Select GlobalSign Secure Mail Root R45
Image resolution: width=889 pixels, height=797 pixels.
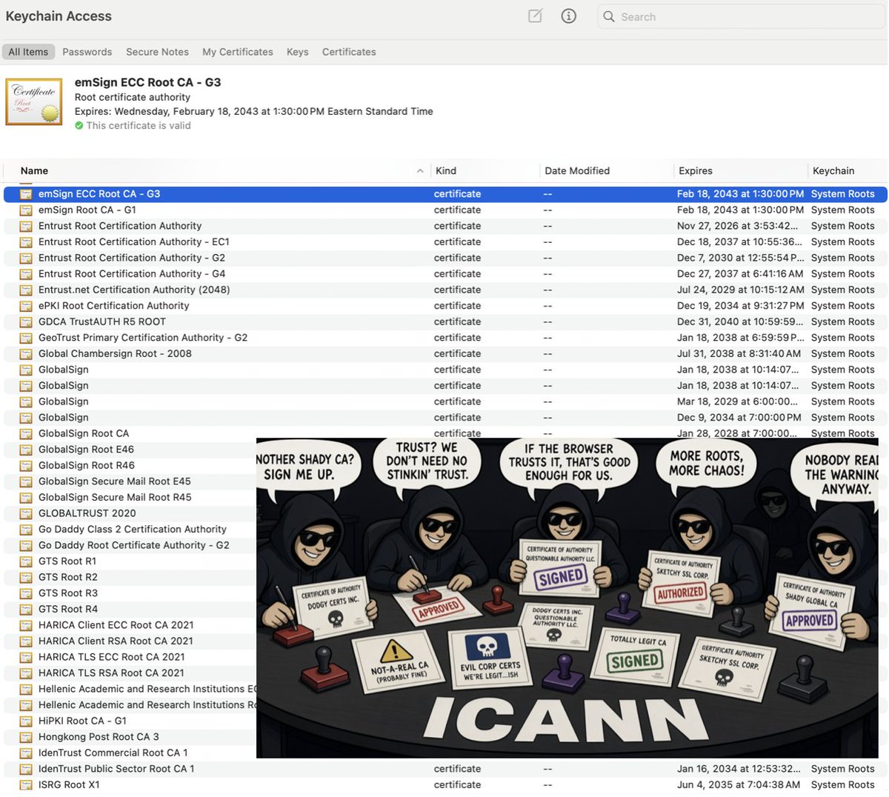(115, 498)
